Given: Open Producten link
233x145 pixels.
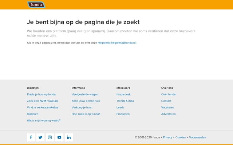Looking at the screenshot, I should point(123,114).
